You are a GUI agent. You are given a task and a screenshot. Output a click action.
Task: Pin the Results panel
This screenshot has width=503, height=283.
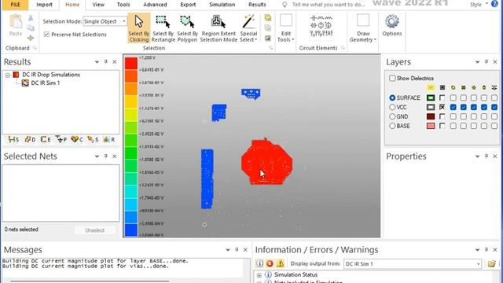(x=105, y=61)
